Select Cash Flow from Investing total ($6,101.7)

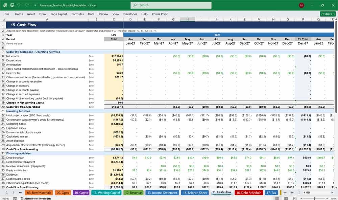click(114, 149)
